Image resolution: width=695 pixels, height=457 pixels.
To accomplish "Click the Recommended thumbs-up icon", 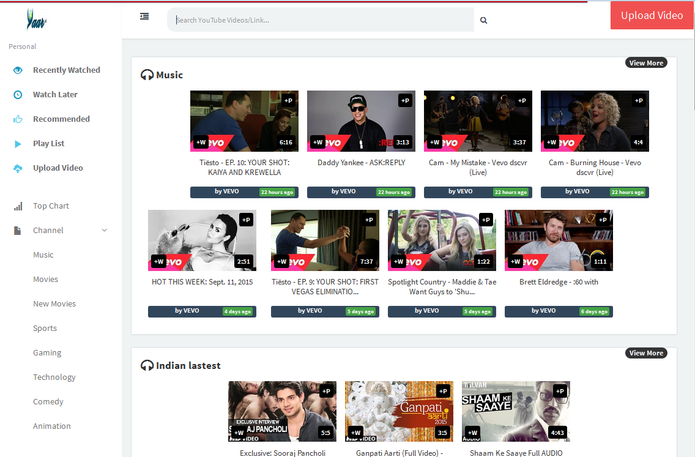I will (x=18, y=119).
